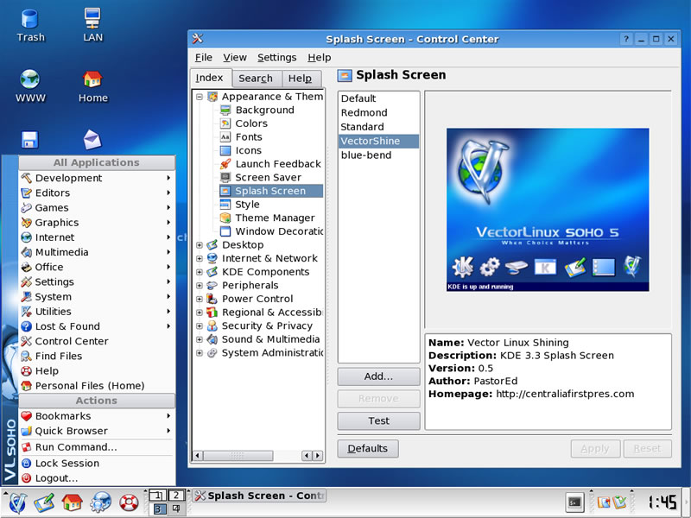Open the home folder icon in the panel
This screenshot has height=518, width=691.
pos(72,502)
